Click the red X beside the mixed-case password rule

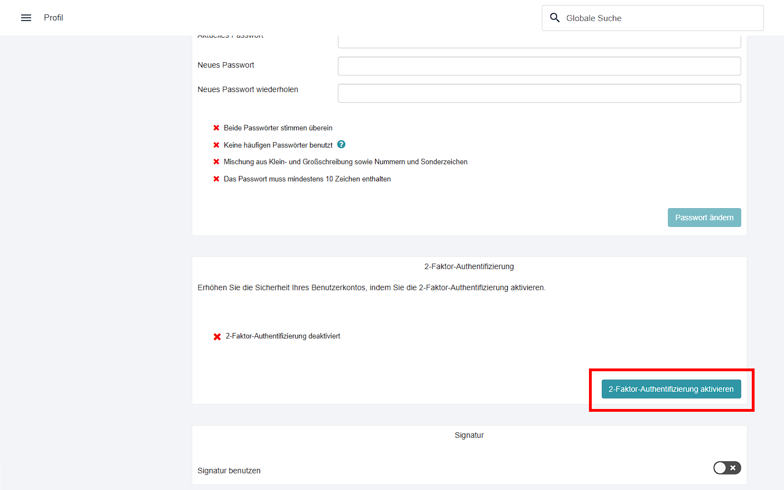pyautogui.click(x=216, y=161)
